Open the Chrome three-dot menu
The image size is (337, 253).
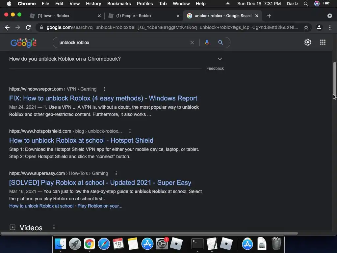tap(330, 27)
